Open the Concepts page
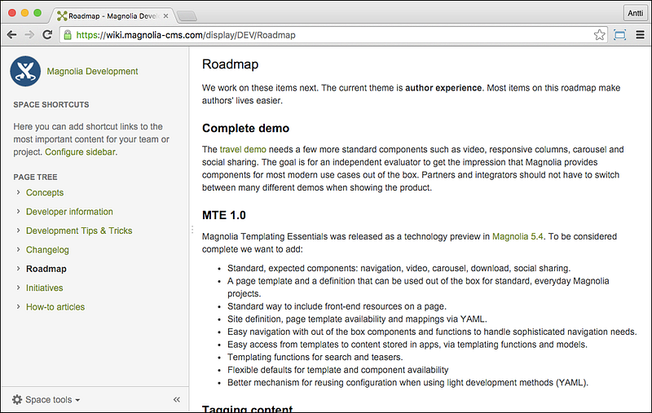The image size is (652, 413). coord(45,193)
